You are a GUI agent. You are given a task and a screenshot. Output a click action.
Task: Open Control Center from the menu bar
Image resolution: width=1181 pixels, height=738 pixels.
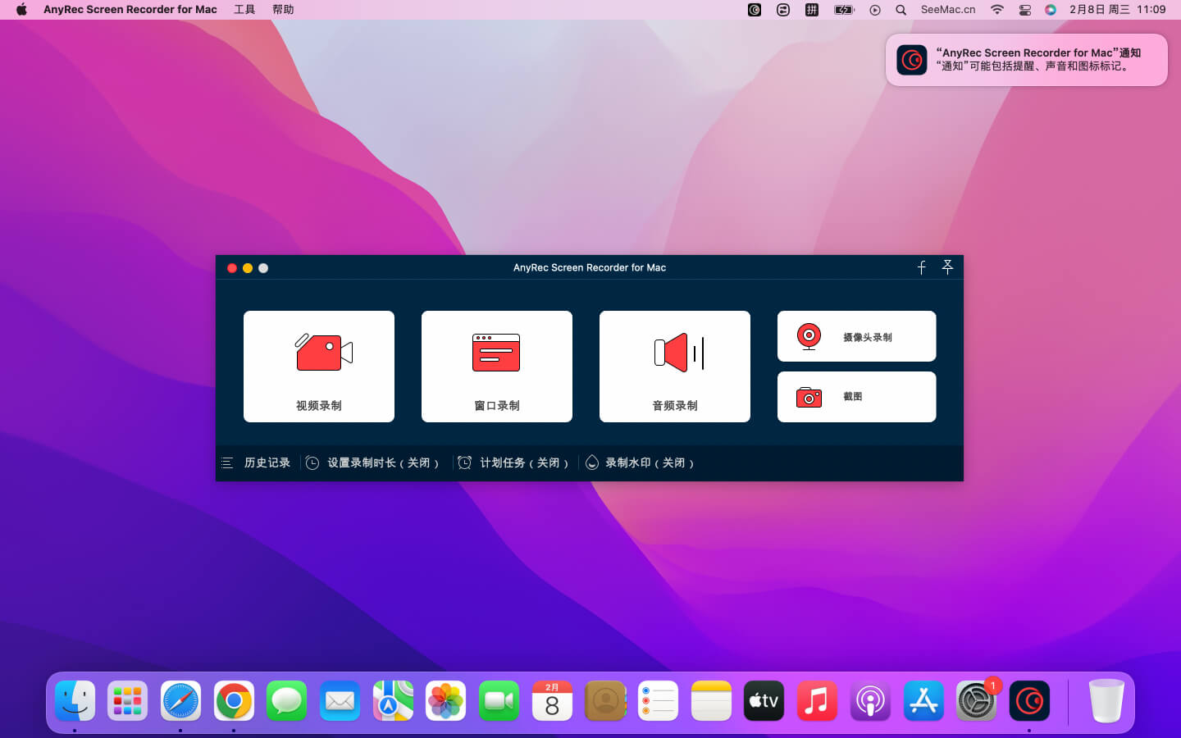(1024, 10)
